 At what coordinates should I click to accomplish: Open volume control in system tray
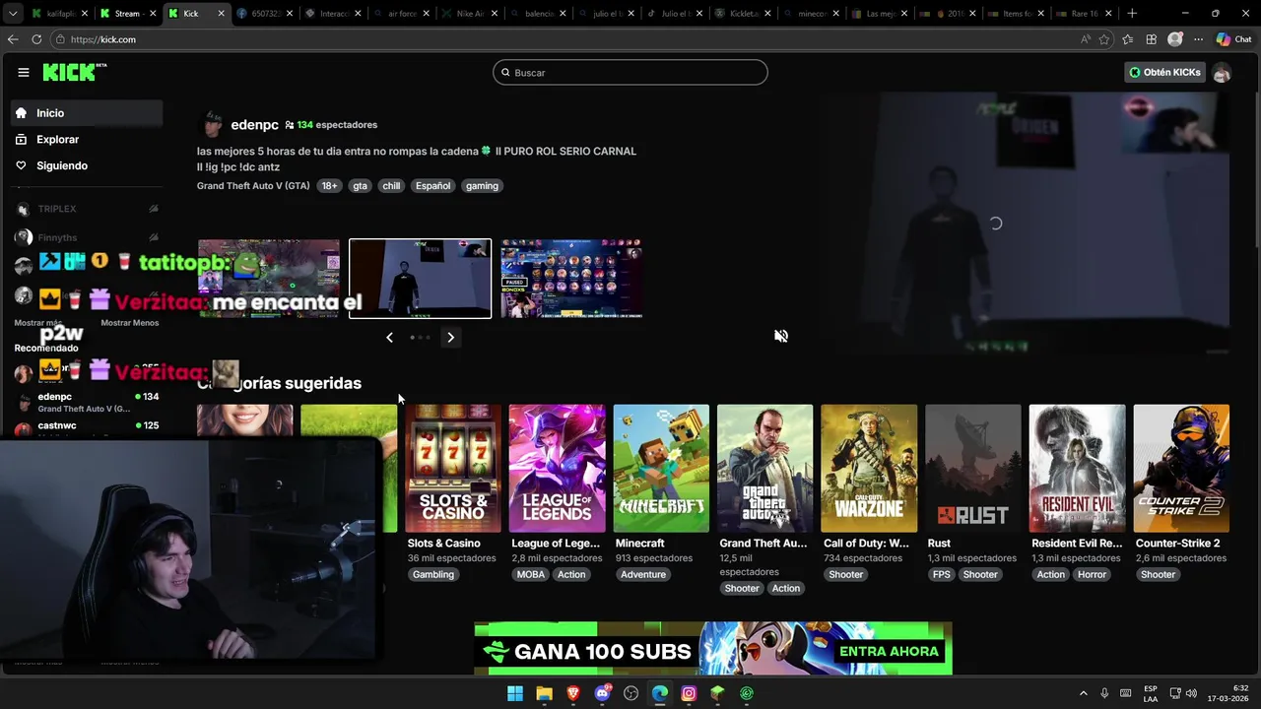click(x=1191, y=693)
